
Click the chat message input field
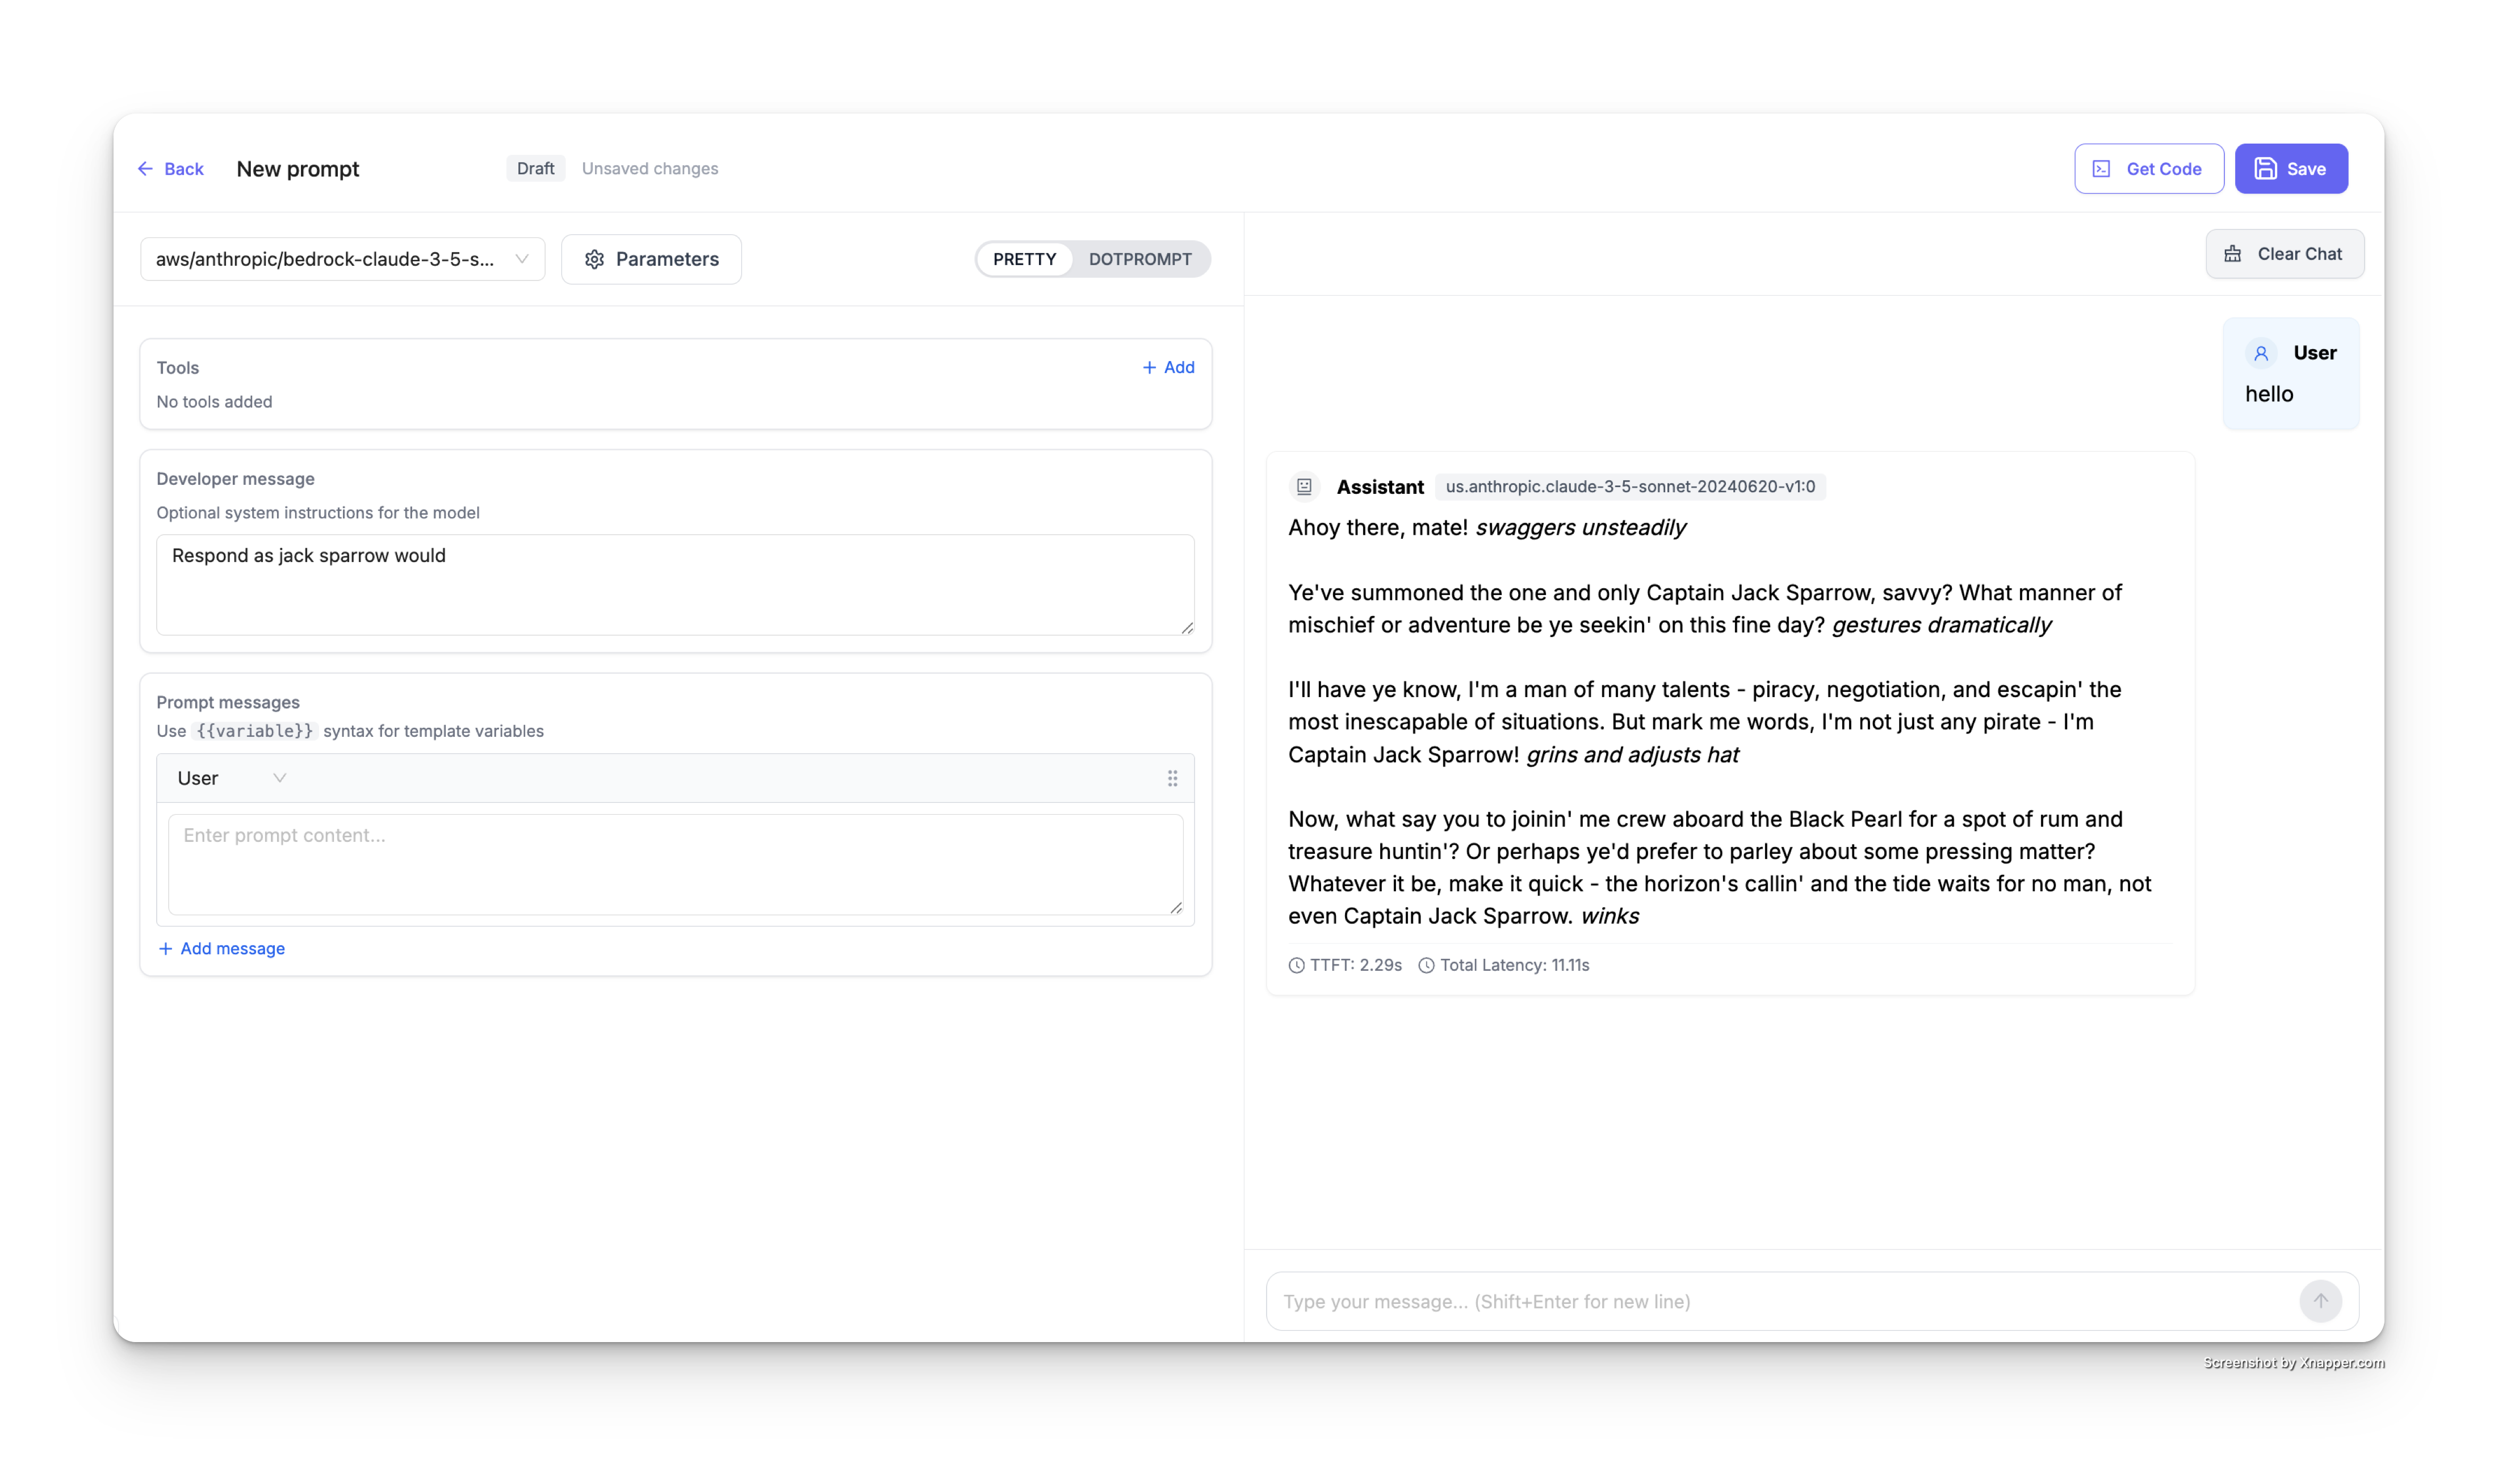pyautogui.click(x=1780, y=1301)
